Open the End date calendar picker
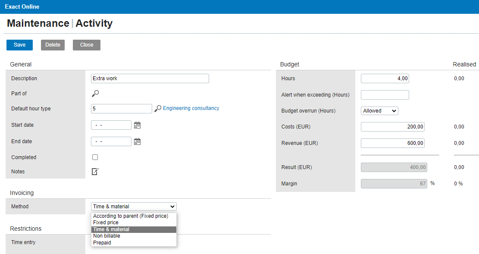The height and width of the screenshot is (254, 479). pos(138,141)
